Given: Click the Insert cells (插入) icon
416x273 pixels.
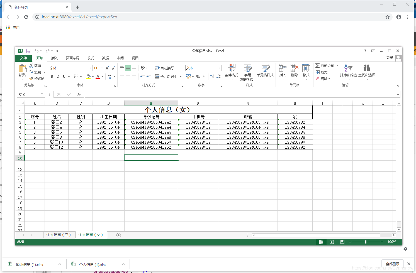Looking at the screenshot, I should pos(283,68).
